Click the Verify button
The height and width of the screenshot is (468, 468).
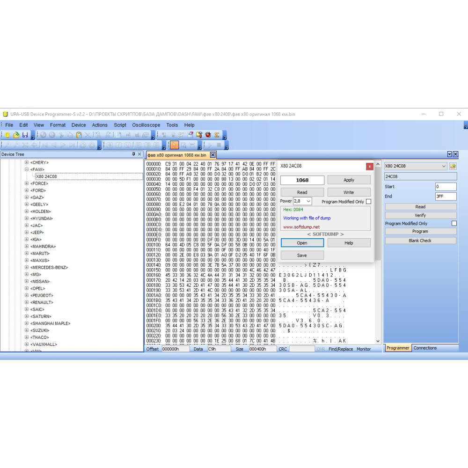click(x=420, y=215)
